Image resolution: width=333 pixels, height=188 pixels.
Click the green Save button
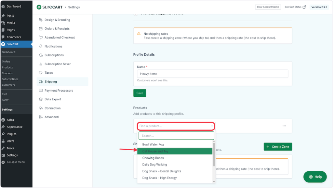click(x=140, y=93)
